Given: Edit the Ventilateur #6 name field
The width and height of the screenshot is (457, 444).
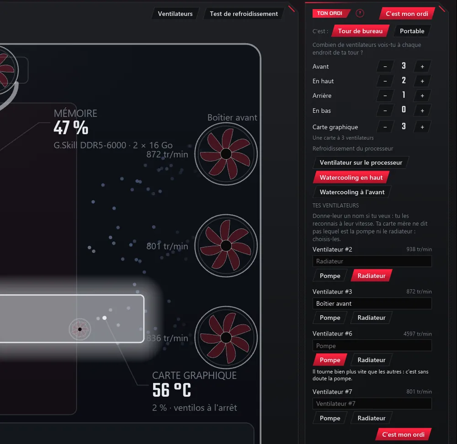Looking at the screenshot, I should coord(372,345).
